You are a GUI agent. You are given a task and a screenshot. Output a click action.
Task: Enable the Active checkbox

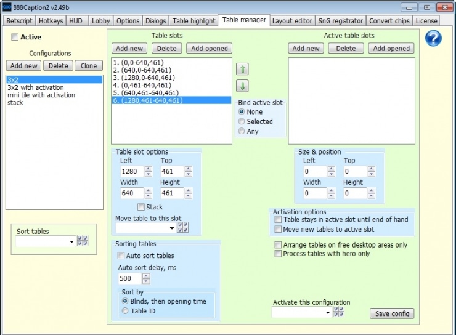15,37
